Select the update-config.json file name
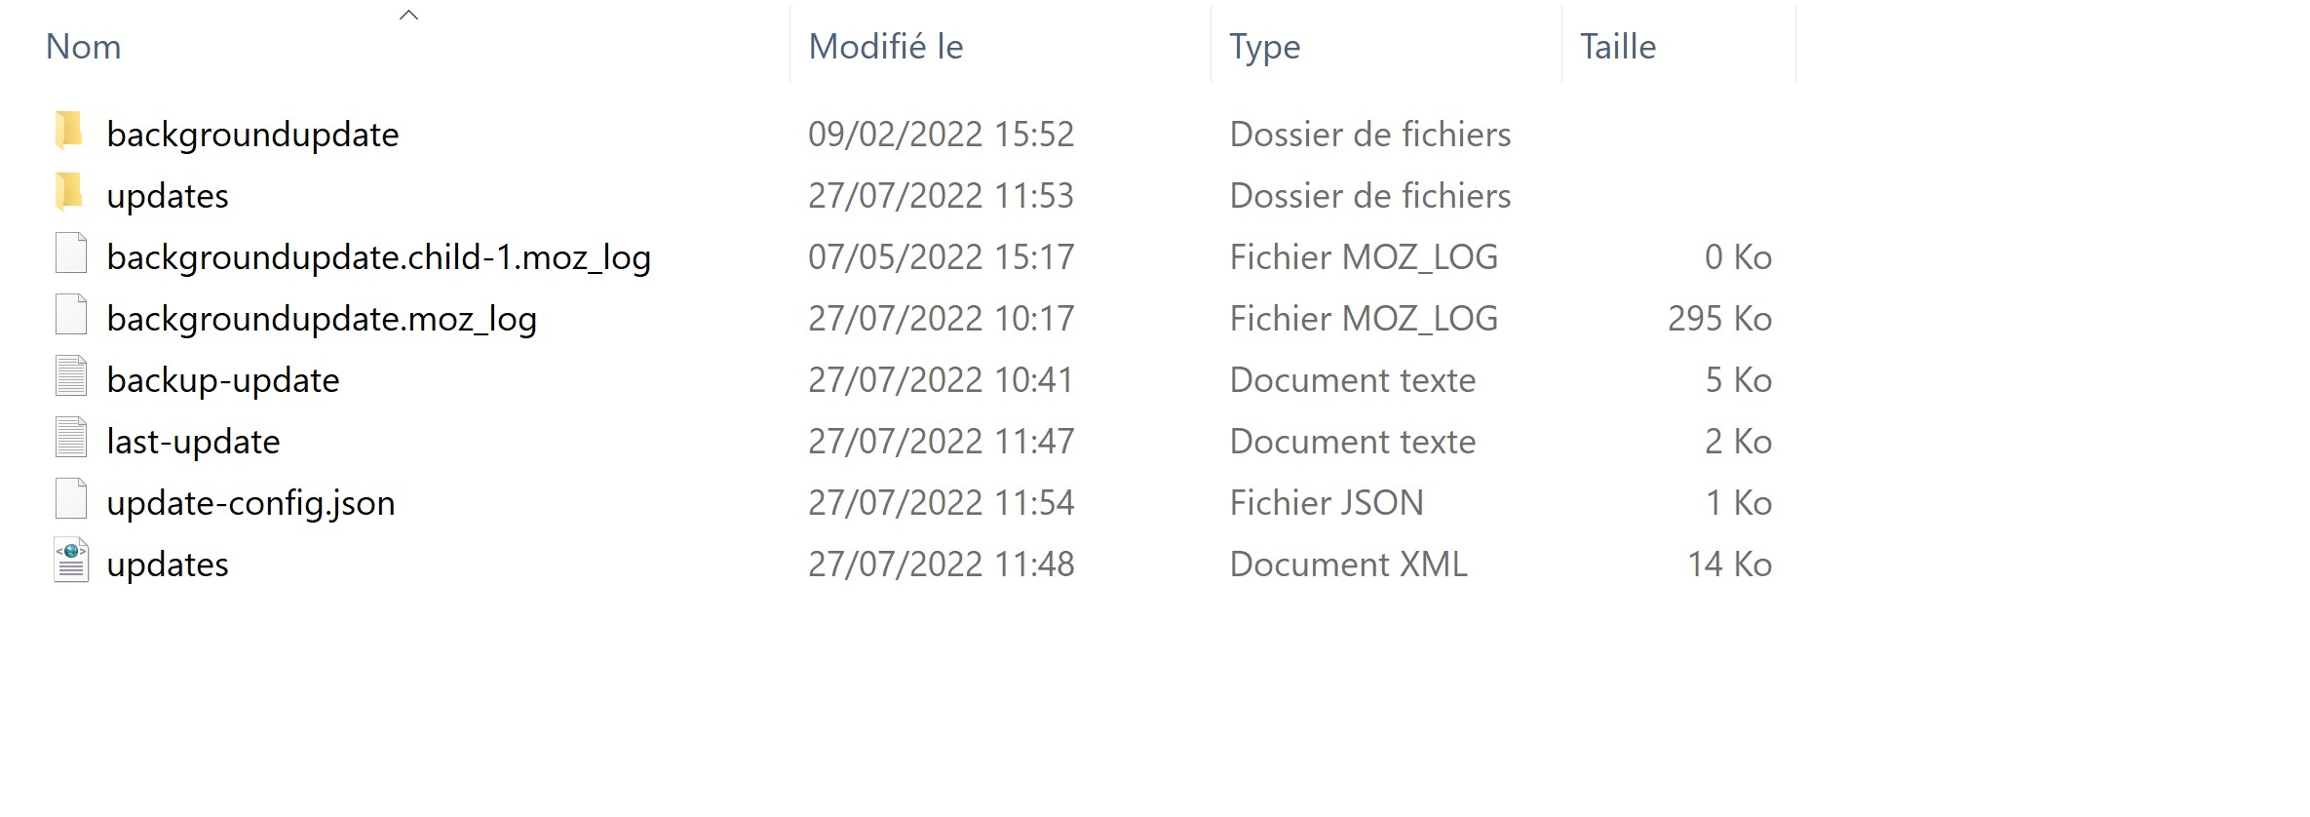This screenshot has width=2310, height=817. point(250,503)
